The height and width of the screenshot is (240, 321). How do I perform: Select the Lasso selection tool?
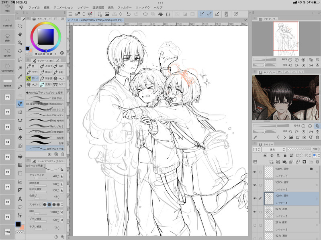(20, 59)
